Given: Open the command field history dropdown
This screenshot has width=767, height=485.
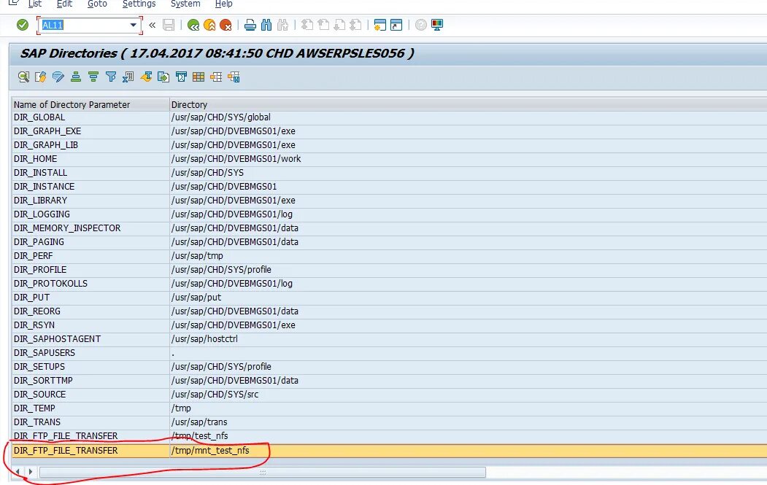Looking at the screenshot, I should 133,25.
